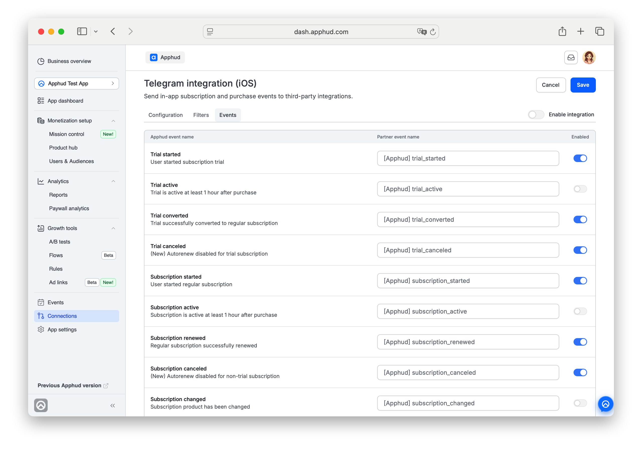Image resolution: width=642 pixels, height=454 pixels.
Task: Open Rules in sidebar
Action: coord(56,269)
